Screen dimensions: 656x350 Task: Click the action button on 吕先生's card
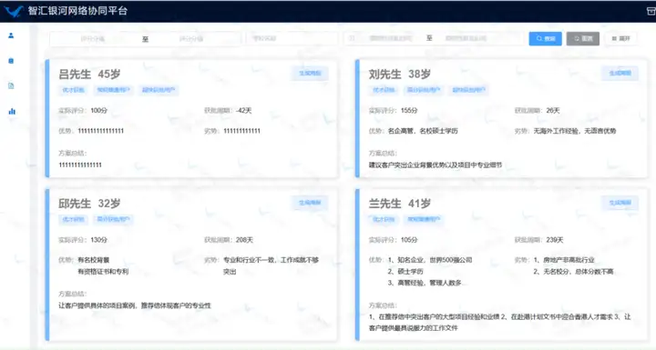(x=310, y=73)
